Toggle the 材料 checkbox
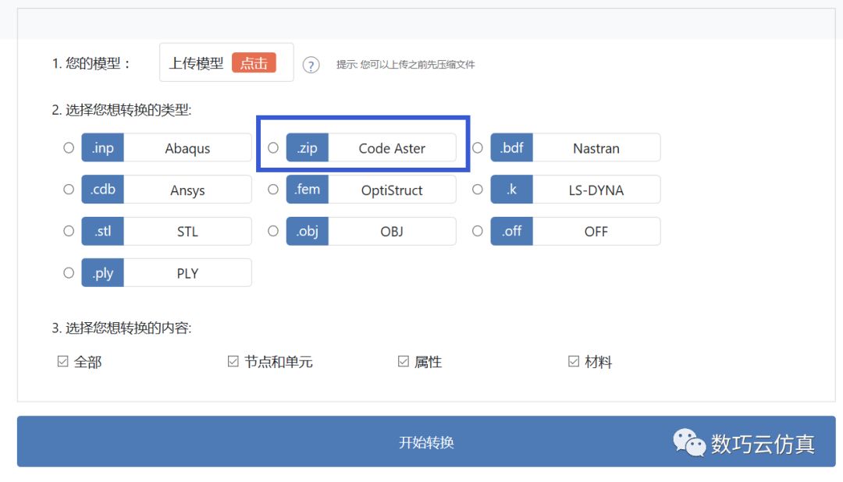The width and height of the screenshot is (843, 482). 574,361
